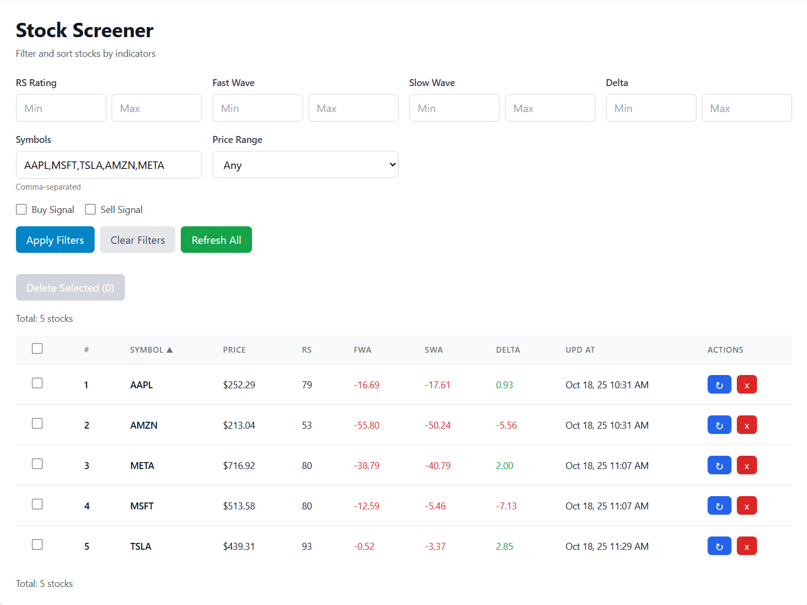Enable the Buy Signal checkbox
The height and width of the screenshot is (605, 807).
pos(21,209)
